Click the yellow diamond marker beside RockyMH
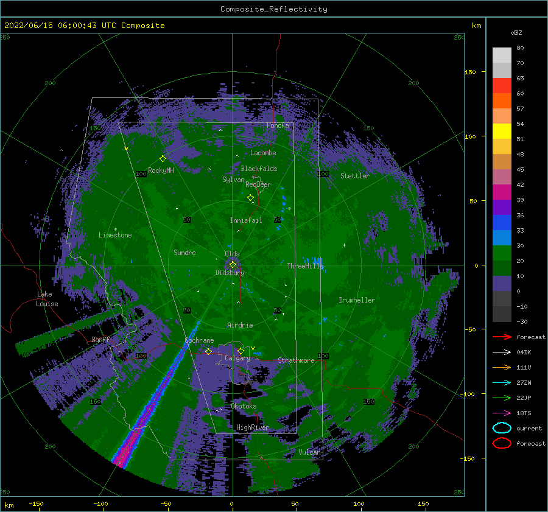Viewport: 548px width, 512px height. pyautogui.click(x=163, y=159)
